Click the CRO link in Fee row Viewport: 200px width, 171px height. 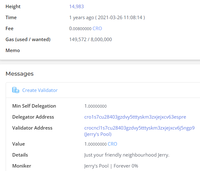tap(97, 29)
